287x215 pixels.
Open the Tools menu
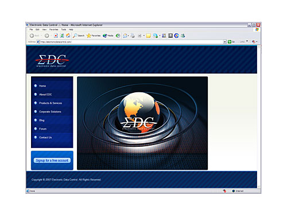64,30
